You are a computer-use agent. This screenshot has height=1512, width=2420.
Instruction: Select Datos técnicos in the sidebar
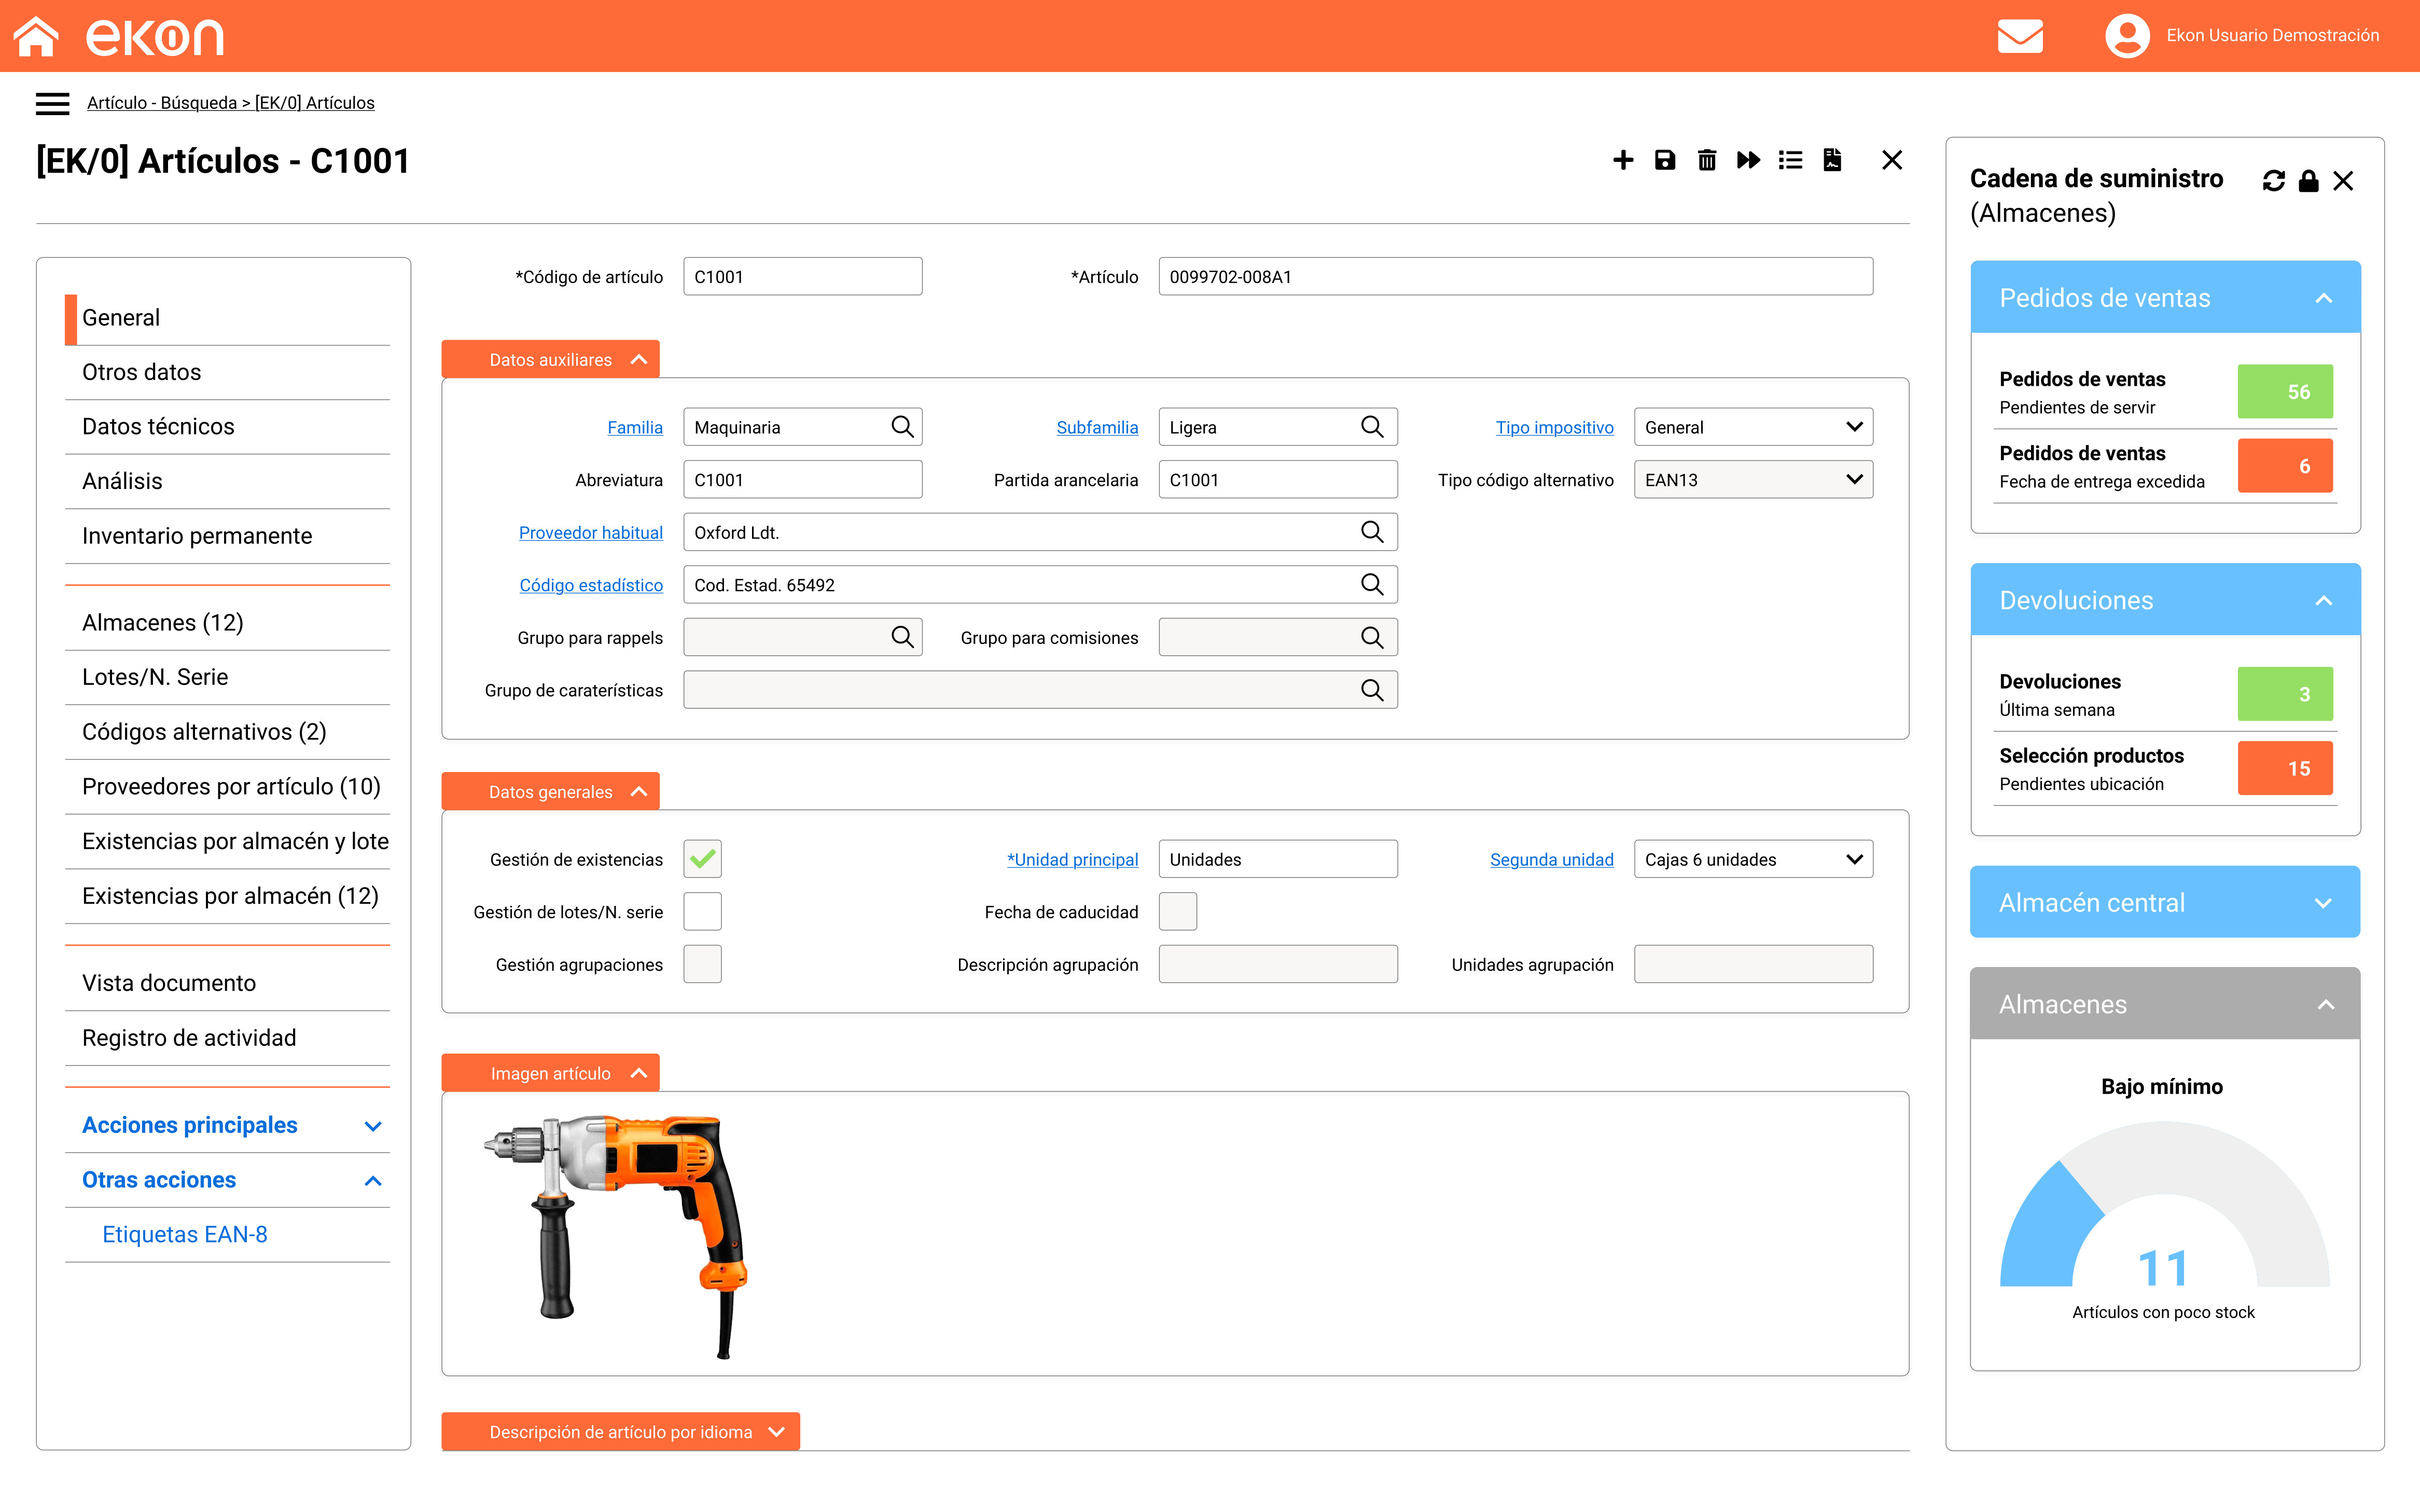tap(158, 426)
